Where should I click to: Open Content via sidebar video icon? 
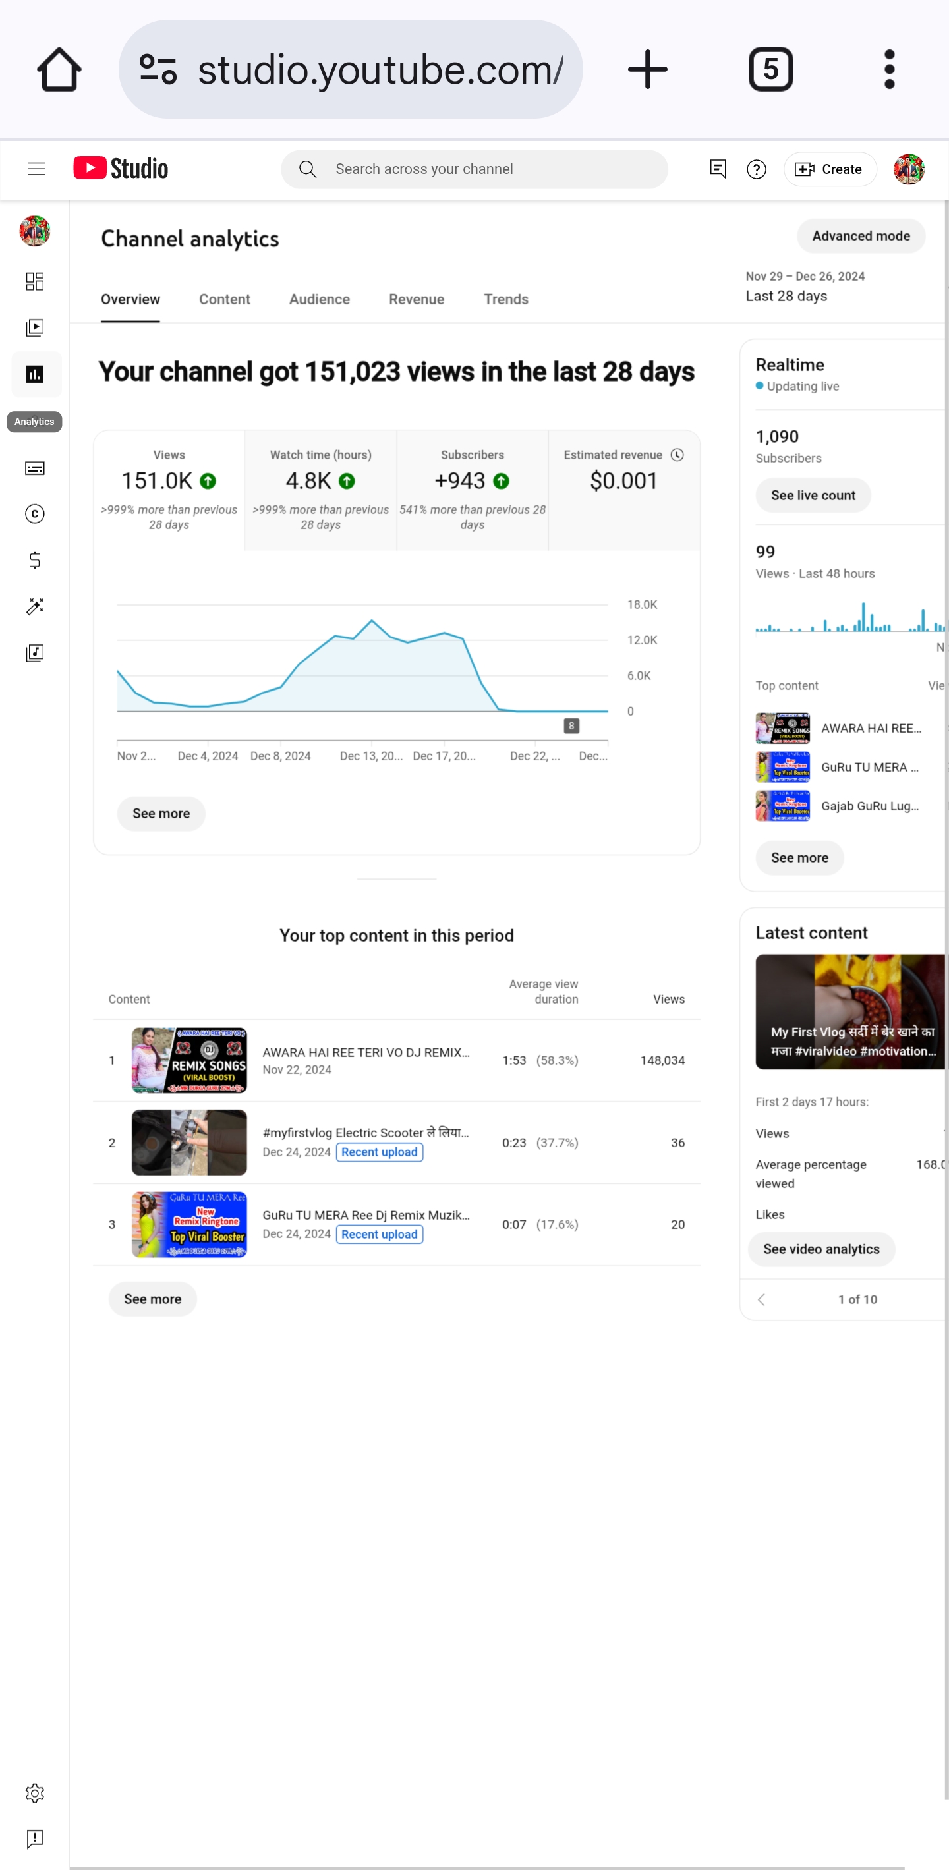pyautogui.click(x=35, y=328)
